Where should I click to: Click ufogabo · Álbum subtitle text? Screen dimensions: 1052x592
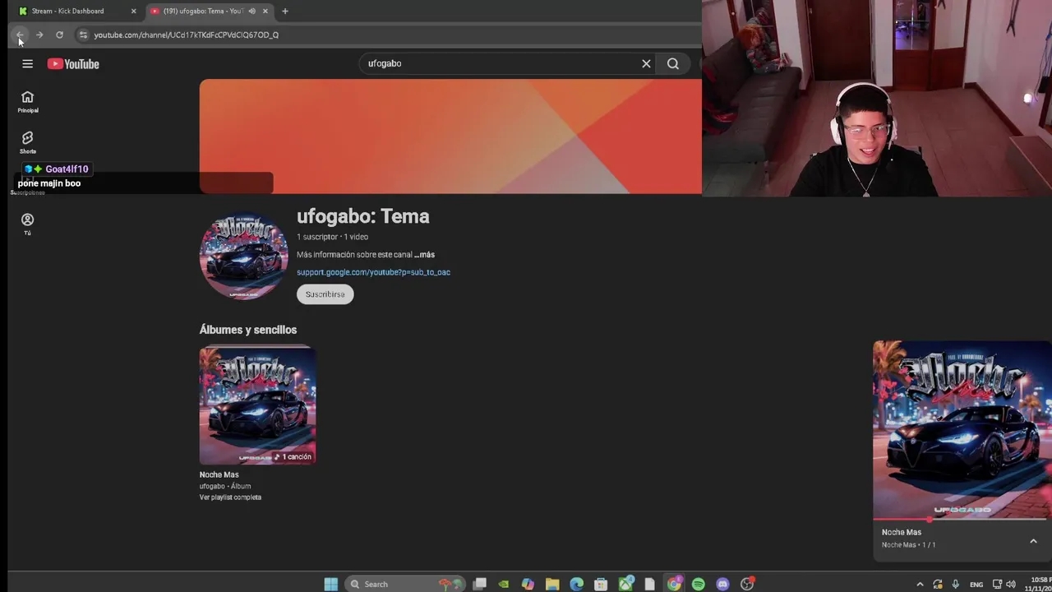pos(225,486)
